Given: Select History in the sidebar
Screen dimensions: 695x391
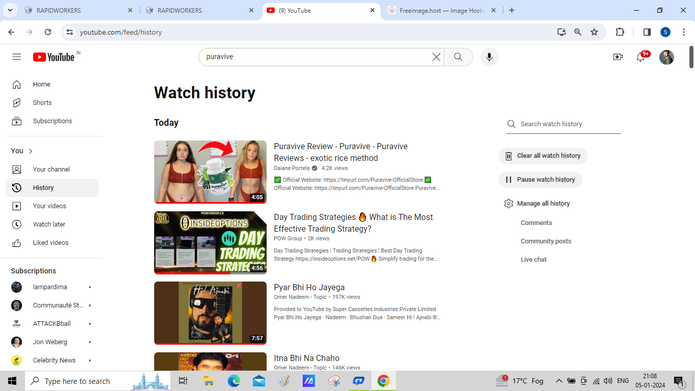Looking at the screenshot, I should pos(52,188).
